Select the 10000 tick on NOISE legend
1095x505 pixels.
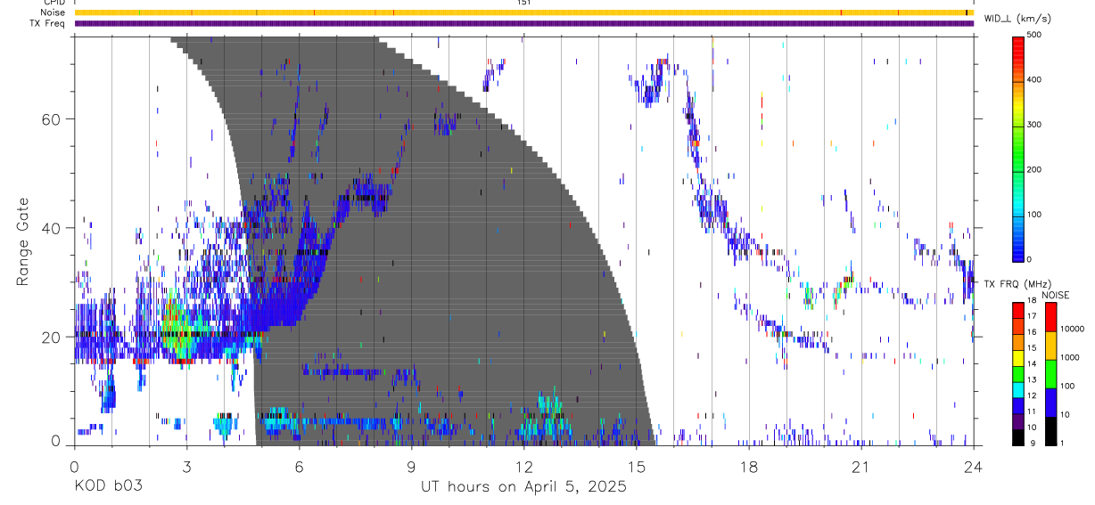[x=1072, y=328]
